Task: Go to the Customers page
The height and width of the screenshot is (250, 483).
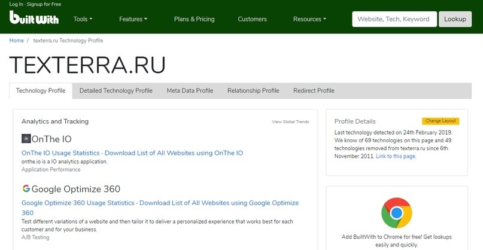Action: (252, 19)
